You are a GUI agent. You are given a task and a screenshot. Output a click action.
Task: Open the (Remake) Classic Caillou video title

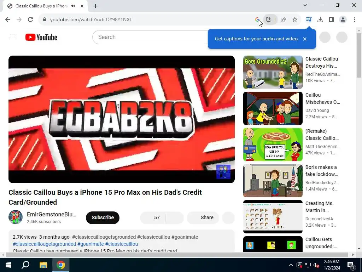point(322,135)
